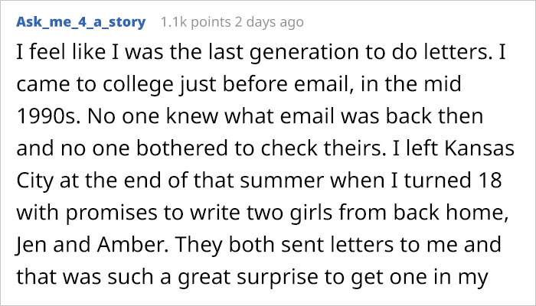Open the Ask_me_4_a_story user profile
This screenshot has height=306, width=536.
coord(80,22)
